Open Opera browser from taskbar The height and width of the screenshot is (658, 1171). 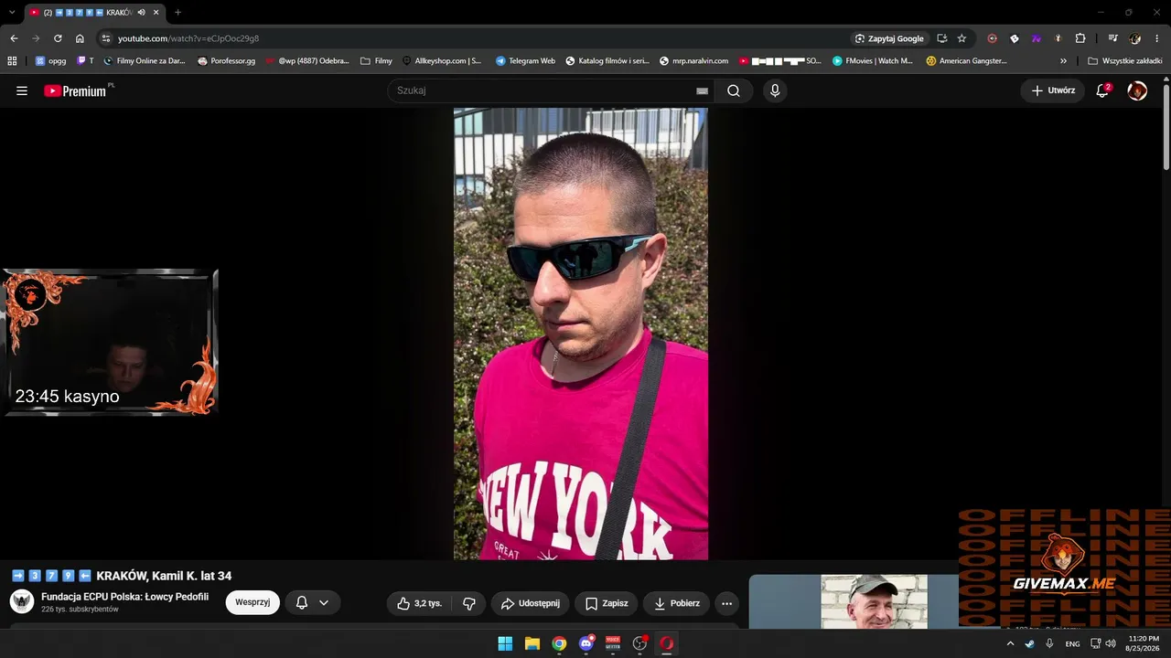click(x=667, y=643)
